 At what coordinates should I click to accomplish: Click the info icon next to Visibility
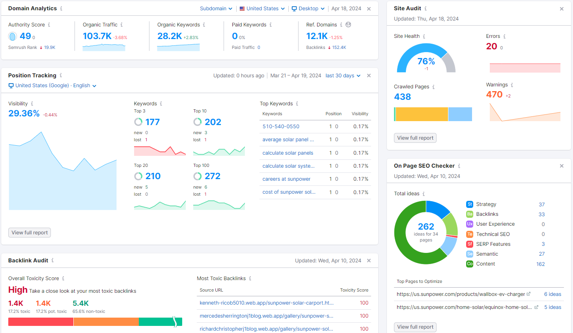coord(32,104)
